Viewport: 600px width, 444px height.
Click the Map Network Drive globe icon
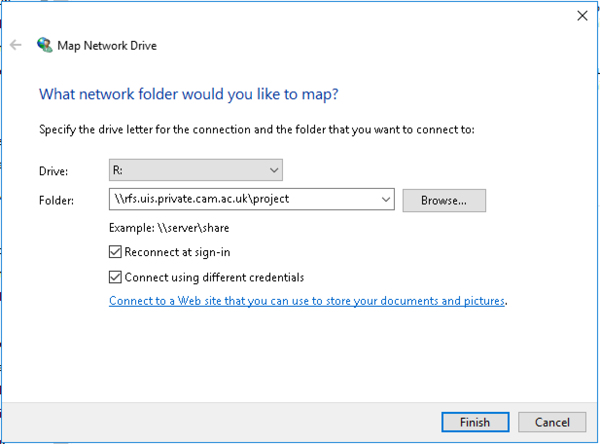[x=44, y=45]
